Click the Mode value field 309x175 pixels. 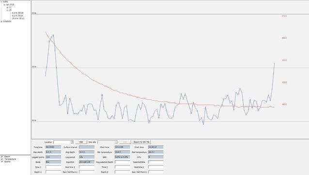[x=53, y=162]
